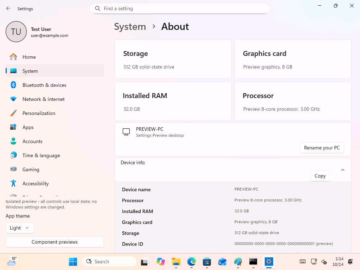Open Home in the sidebar
Image resolution: width=360 pixels, height=270 pixels.
[54, 57]
